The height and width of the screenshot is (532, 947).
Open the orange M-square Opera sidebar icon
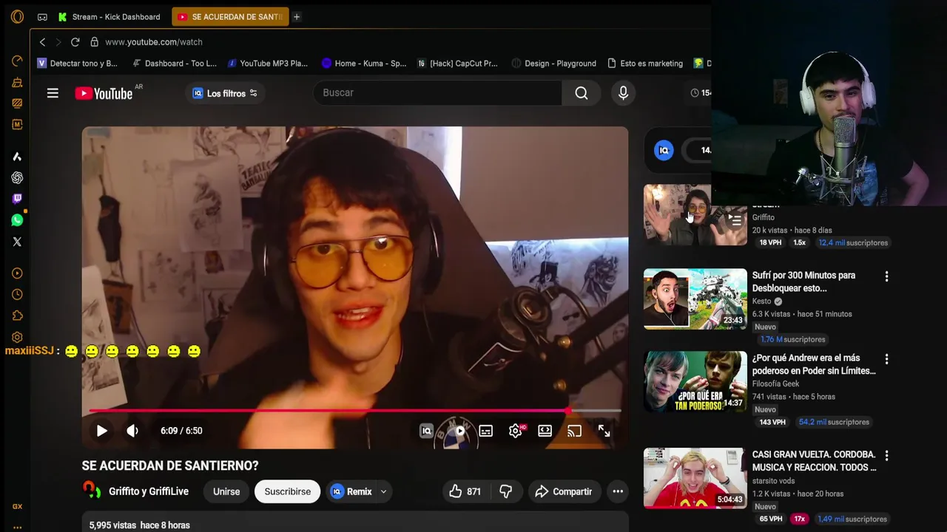point(17,124)
